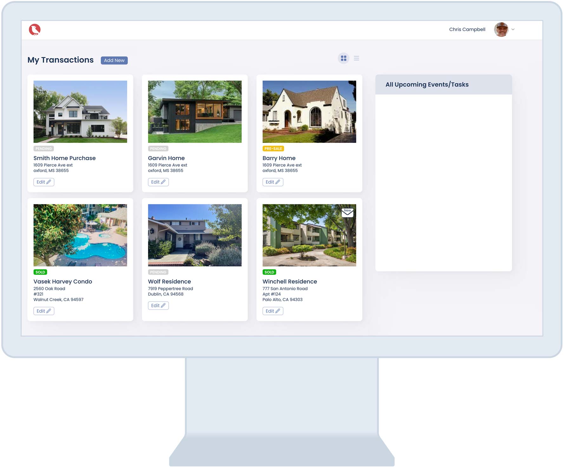Click Chris Campbell's profile avatar
The width and height of the screenshot is (564, 467).
[x=501, y=29]
